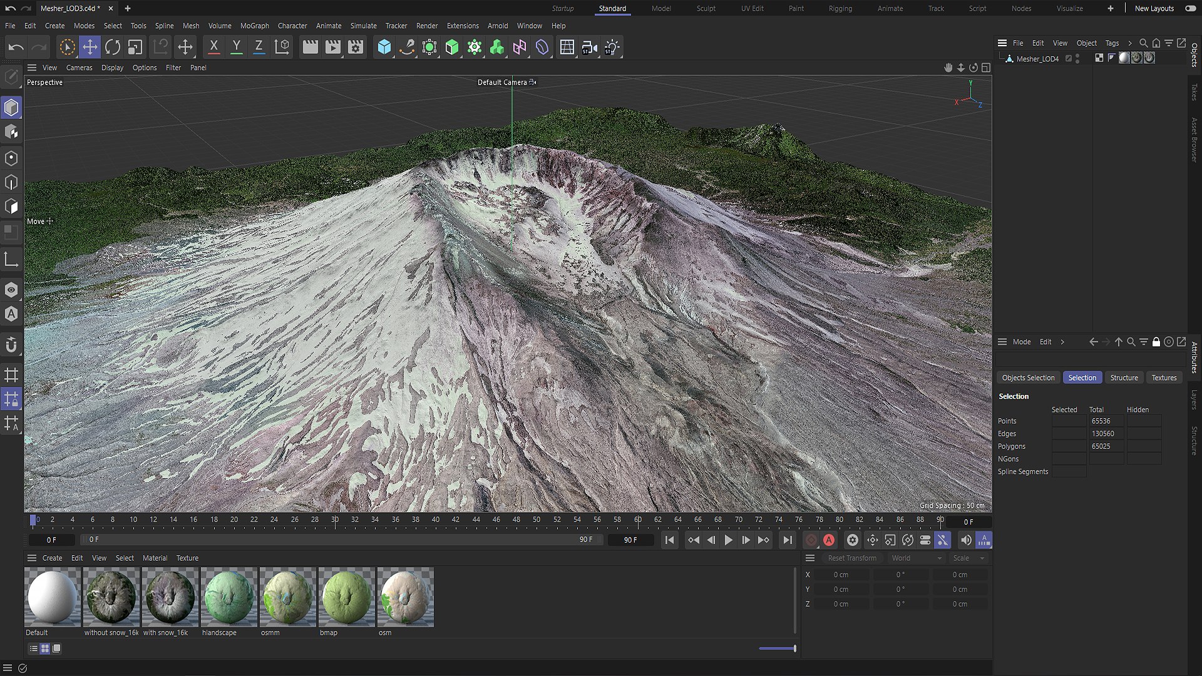Screen dimensions: 1202x676
Task: Click viewport pan hand icon
Action: 948,68
